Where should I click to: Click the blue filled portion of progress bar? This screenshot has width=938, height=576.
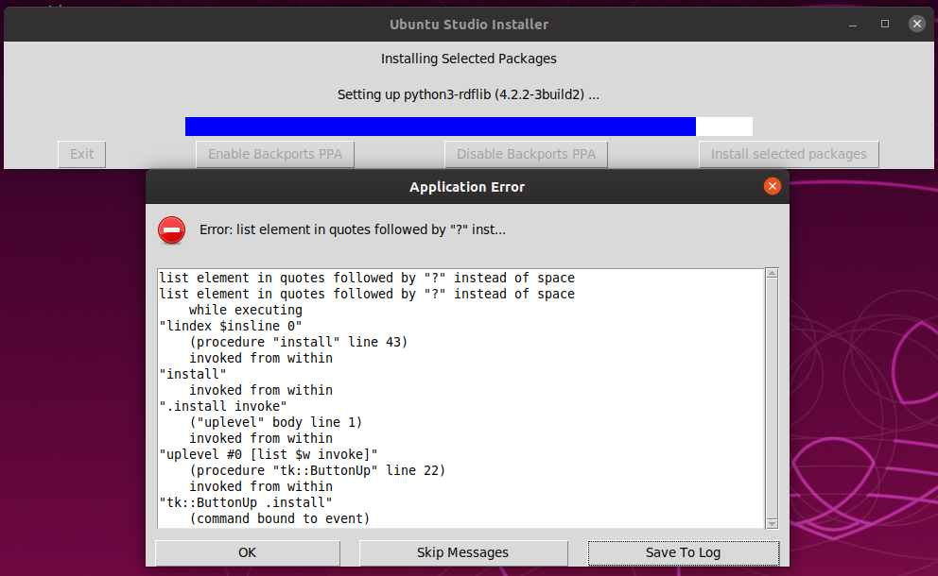point(440,127)
